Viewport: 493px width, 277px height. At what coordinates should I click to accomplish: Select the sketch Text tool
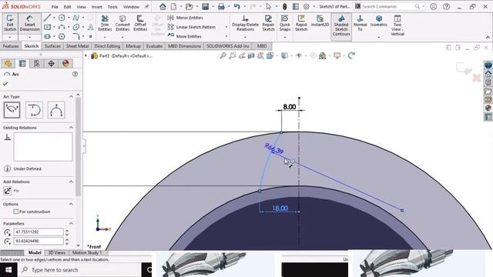point(91,27)
